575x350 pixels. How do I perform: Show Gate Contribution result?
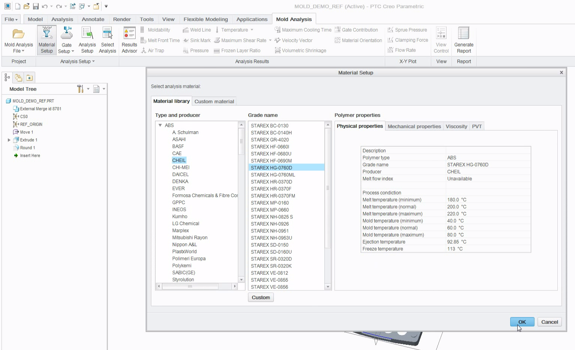click(356, 30)
